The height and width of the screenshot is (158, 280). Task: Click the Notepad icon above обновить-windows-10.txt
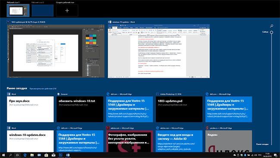point(58,94)
